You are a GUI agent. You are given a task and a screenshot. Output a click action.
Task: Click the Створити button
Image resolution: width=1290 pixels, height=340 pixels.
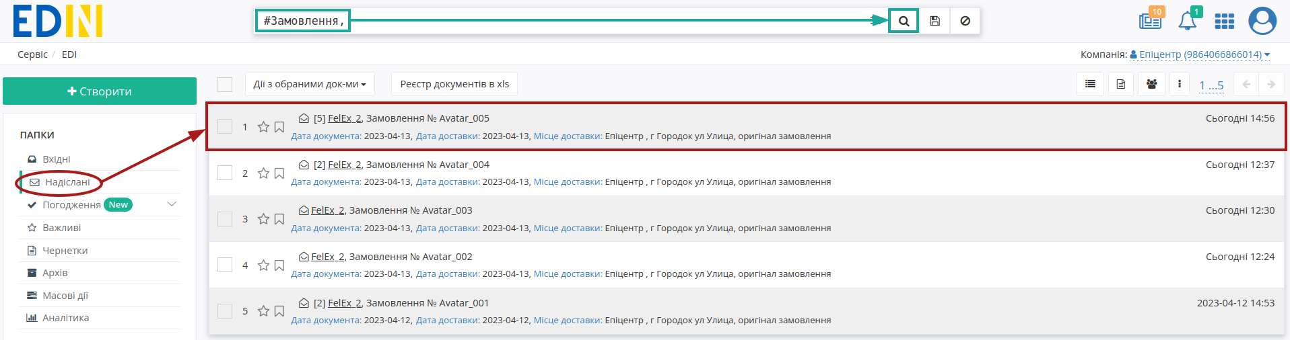click(100, 91)
